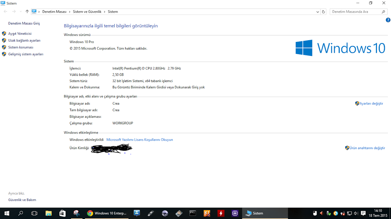Image resolution: width=391 pixels, height=219 pixels.
Task: Click the shield icon next to Ürün anahtarını değiştir
Action: point(347,148)
